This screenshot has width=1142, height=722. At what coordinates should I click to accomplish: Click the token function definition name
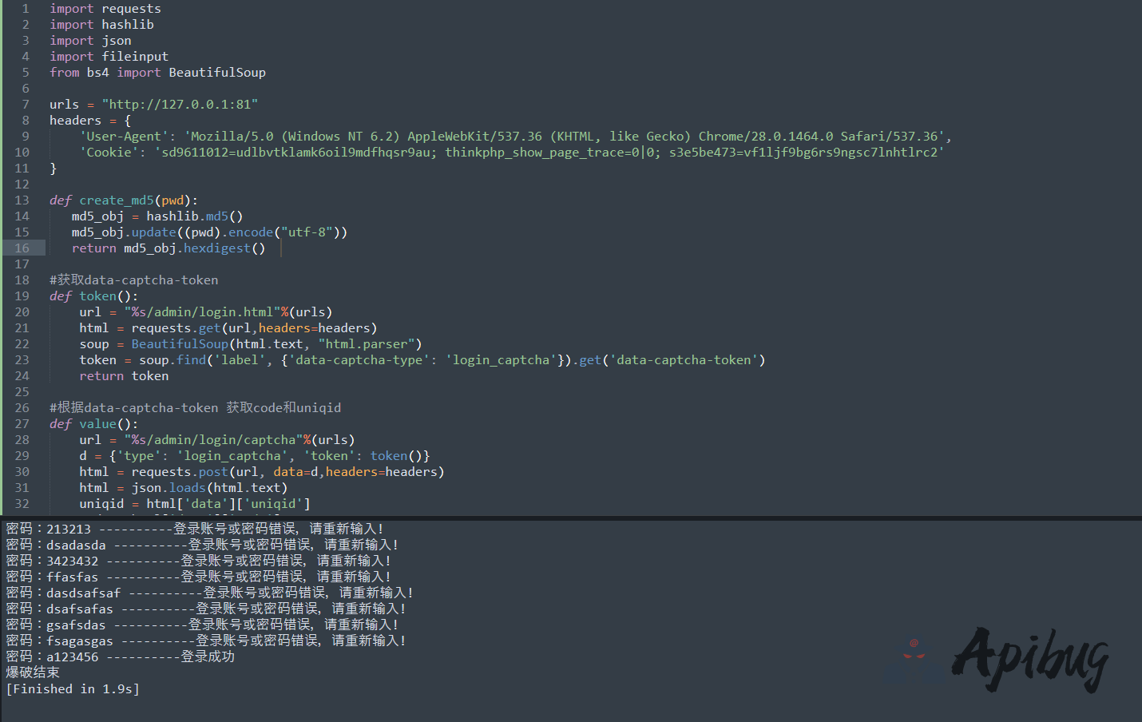tap(97, 296)
